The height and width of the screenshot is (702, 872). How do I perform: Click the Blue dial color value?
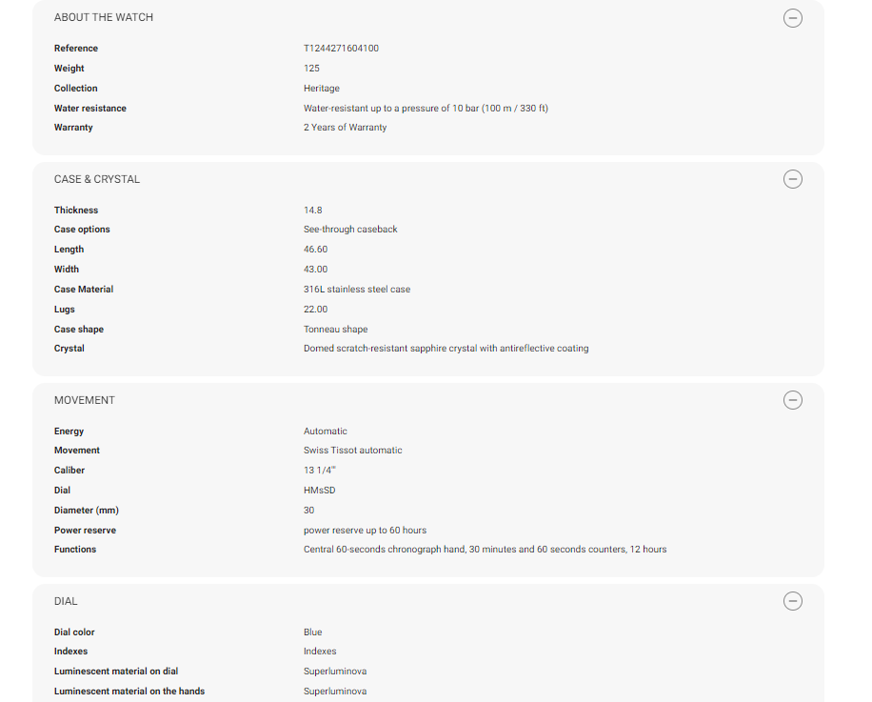313,632
